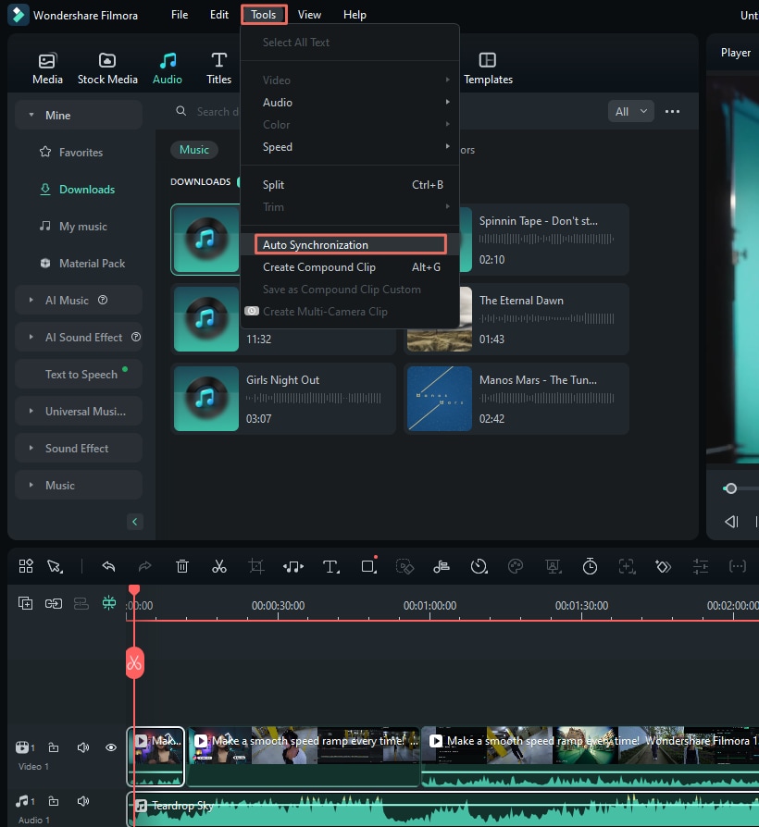
Task: Open the Help menu
Action: click(x=355, y=15)
